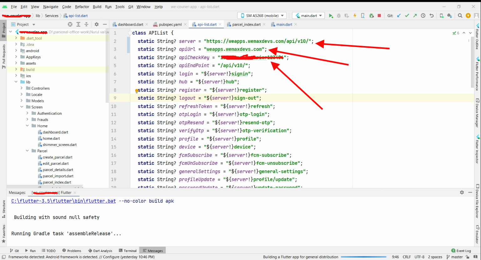This screenshot has width=481, height=260.
Task: Open the File menu
Action: pos(14,7)
